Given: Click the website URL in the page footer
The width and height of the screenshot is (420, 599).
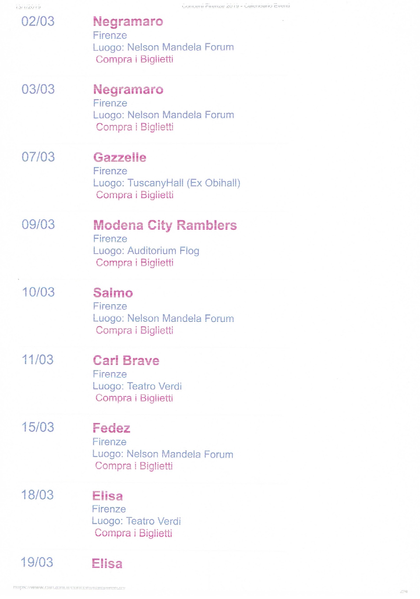Looking at the screenshot, I should [69, 588].
